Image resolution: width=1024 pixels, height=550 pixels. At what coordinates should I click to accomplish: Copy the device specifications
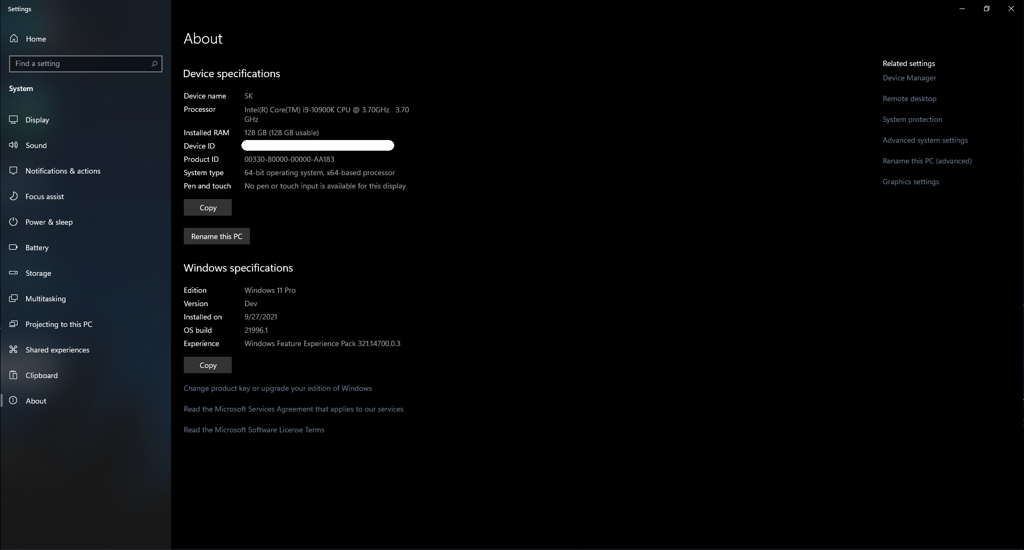click(x=208, y=208)
